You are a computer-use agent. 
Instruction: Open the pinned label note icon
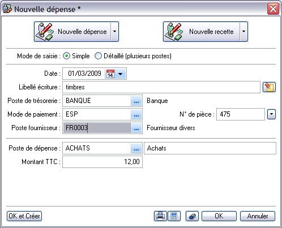270,87
